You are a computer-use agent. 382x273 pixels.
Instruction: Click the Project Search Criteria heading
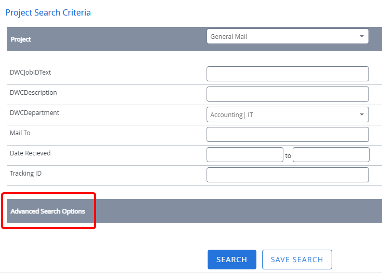click(48, 12)
